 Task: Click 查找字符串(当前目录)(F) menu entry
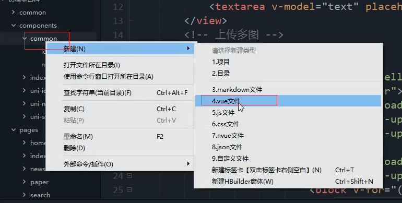(x=98, y=93)
